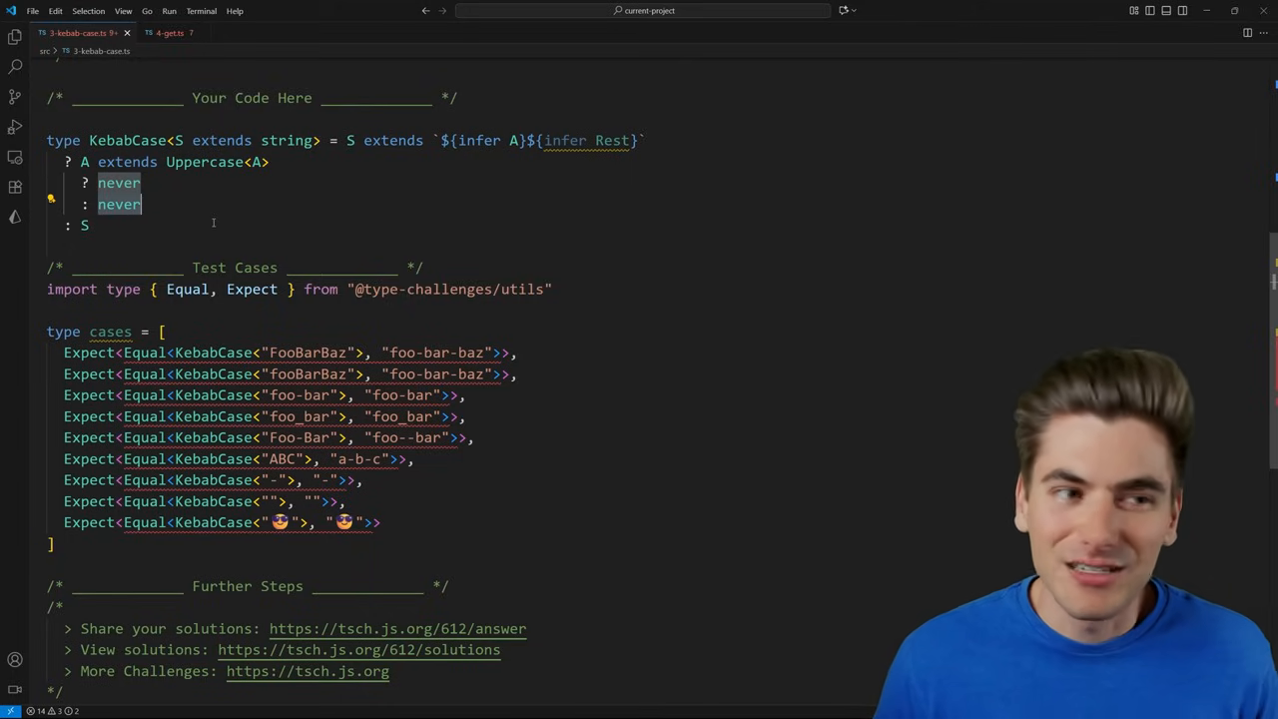Toggle the bottom panel layout button
Image resolution: width=1278 pixels, height=719 pixels.
pyautogui.click(x=1166, y=11)
